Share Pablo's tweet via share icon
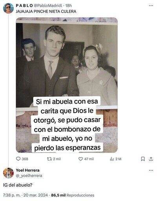 click(x=151, y=159)
